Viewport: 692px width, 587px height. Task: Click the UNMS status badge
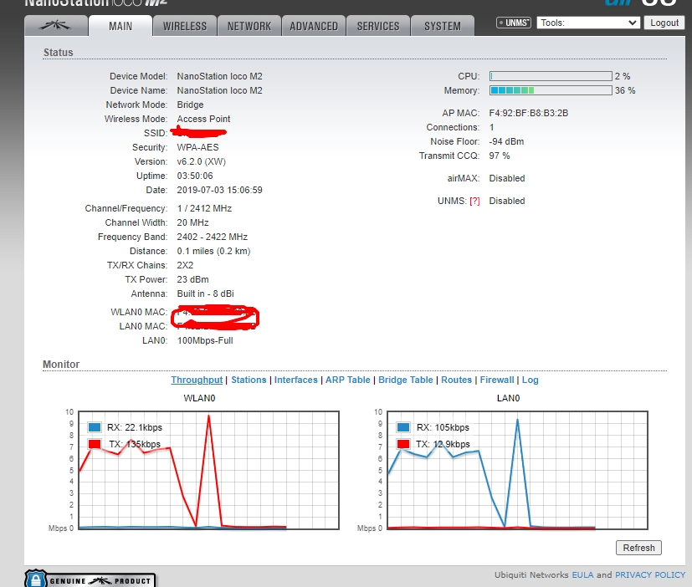tap(513, 23)
